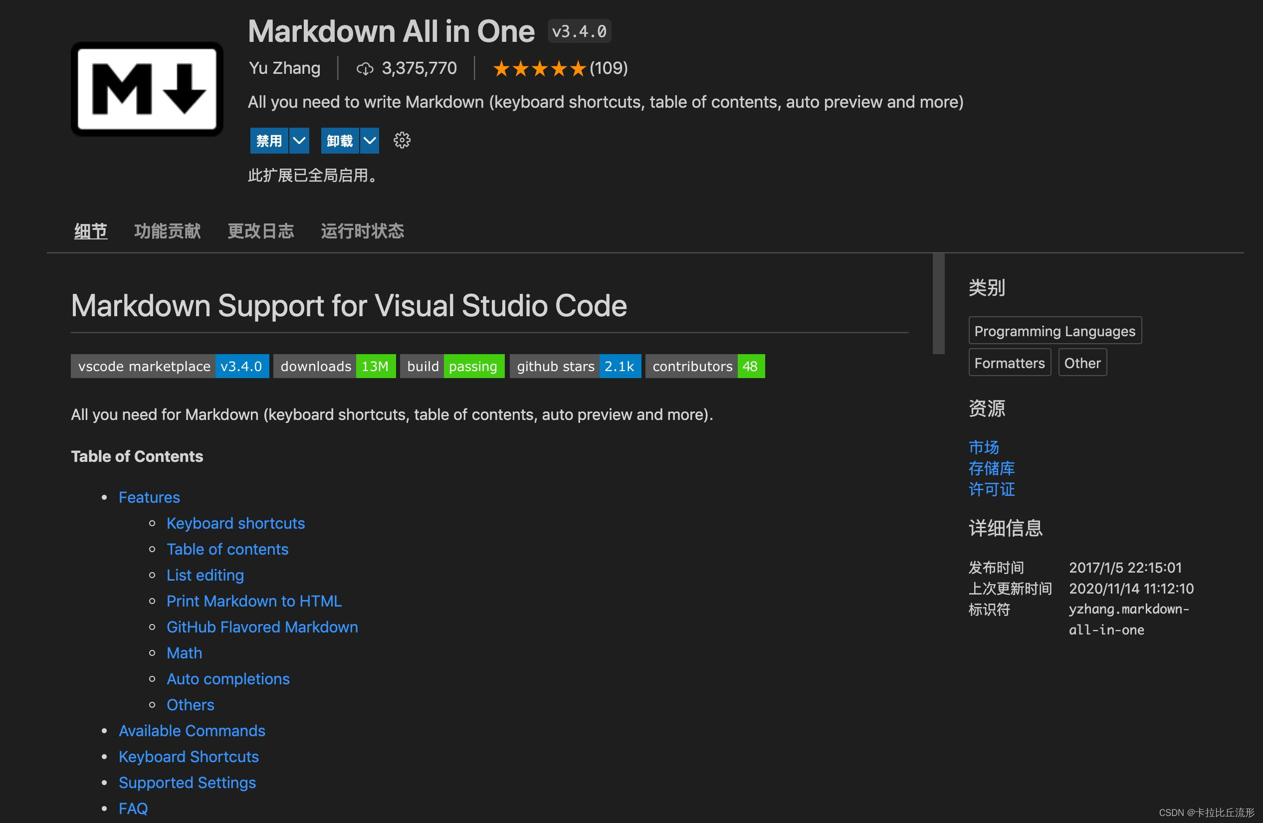Open the 运行时状态 tab

tap(362, 231)
